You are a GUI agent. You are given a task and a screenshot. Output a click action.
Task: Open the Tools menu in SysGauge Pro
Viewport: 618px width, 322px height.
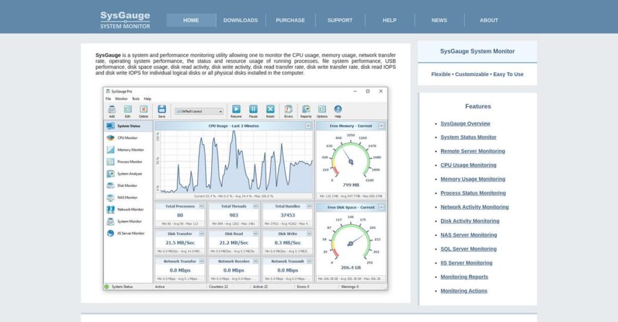pos(136,99)
